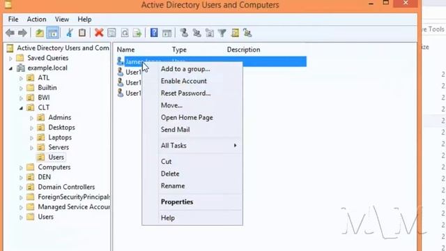Click the Paste clipboard toolbar icon
This screenshot has width=446, height=251.
(x=82, y=33)
